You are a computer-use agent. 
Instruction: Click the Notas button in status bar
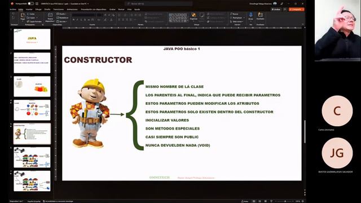(x=245, y=201)
